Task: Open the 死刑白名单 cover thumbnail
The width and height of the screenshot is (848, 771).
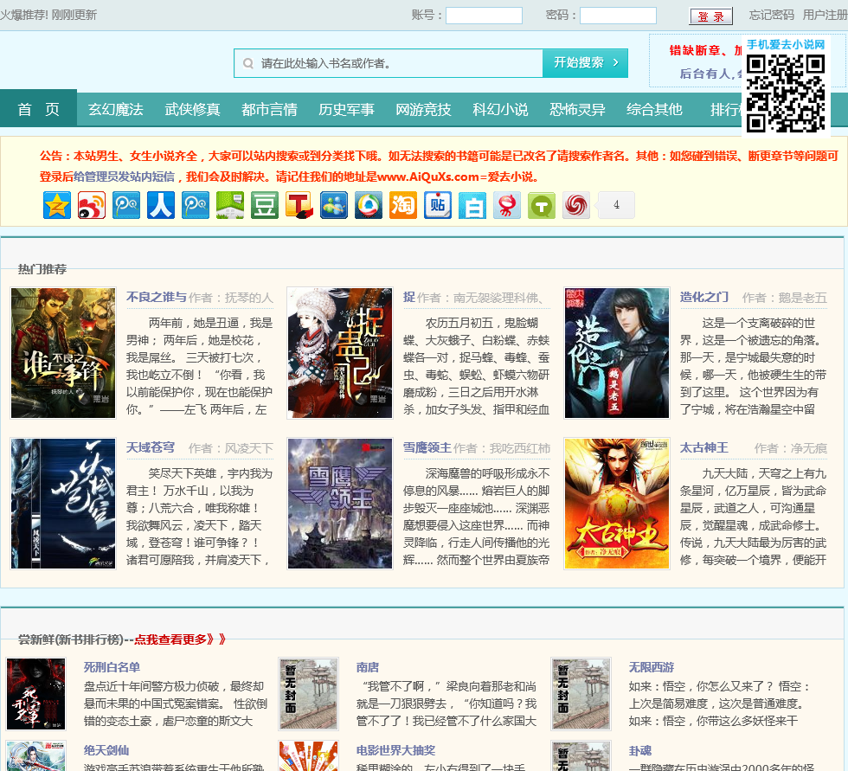Action: pyautogui.click(x=36, y=694)
